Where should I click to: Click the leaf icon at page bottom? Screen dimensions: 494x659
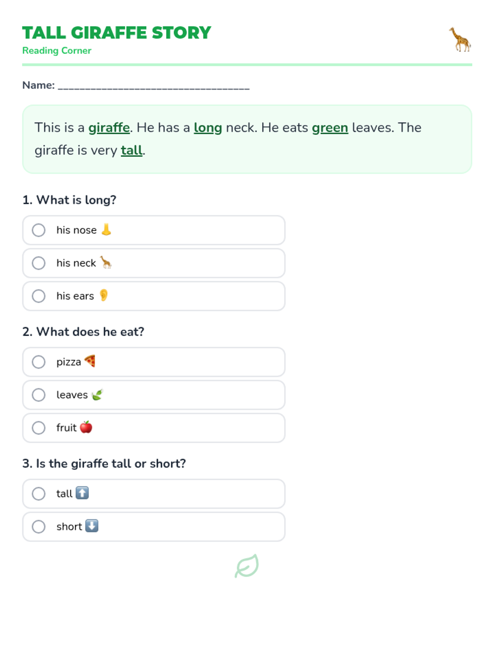[247, 566]
